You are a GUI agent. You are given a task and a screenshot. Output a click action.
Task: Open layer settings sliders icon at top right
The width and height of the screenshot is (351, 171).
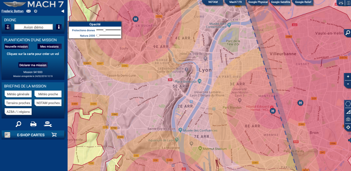coord(341,3)
